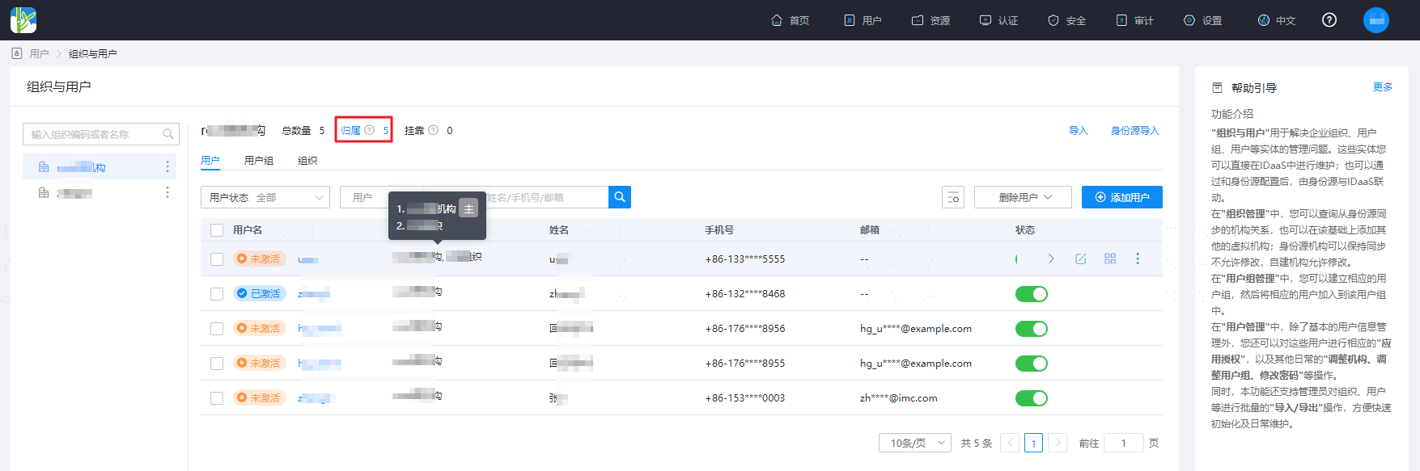Viewport: 1420px width, 471px height.
Task: Switch to the 用户组 tab
Action: pos(259,161)
